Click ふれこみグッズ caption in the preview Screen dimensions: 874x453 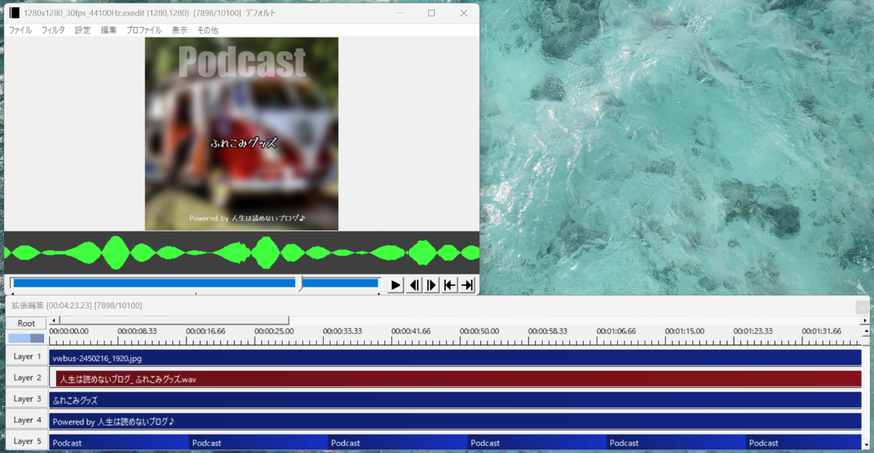pyautogui.click(x=244, y=143)
